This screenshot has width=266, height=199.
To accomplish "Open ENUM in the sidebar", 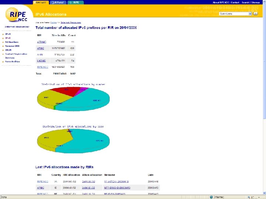I will [8, 50].
